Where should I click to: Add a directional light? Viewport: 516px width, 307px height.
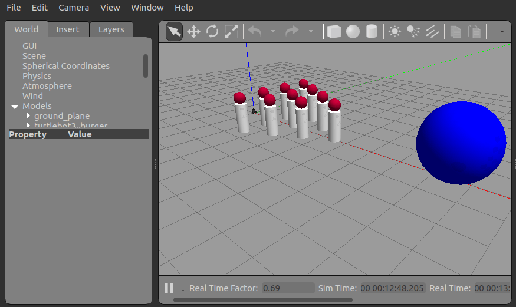pos(432,32)
